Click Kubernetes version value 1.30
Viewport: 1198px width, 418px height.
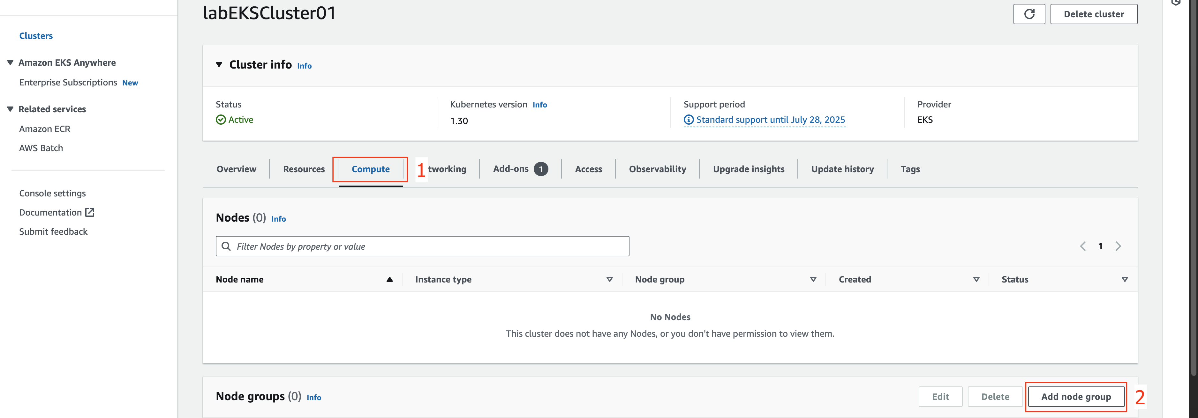pos(459,121)
